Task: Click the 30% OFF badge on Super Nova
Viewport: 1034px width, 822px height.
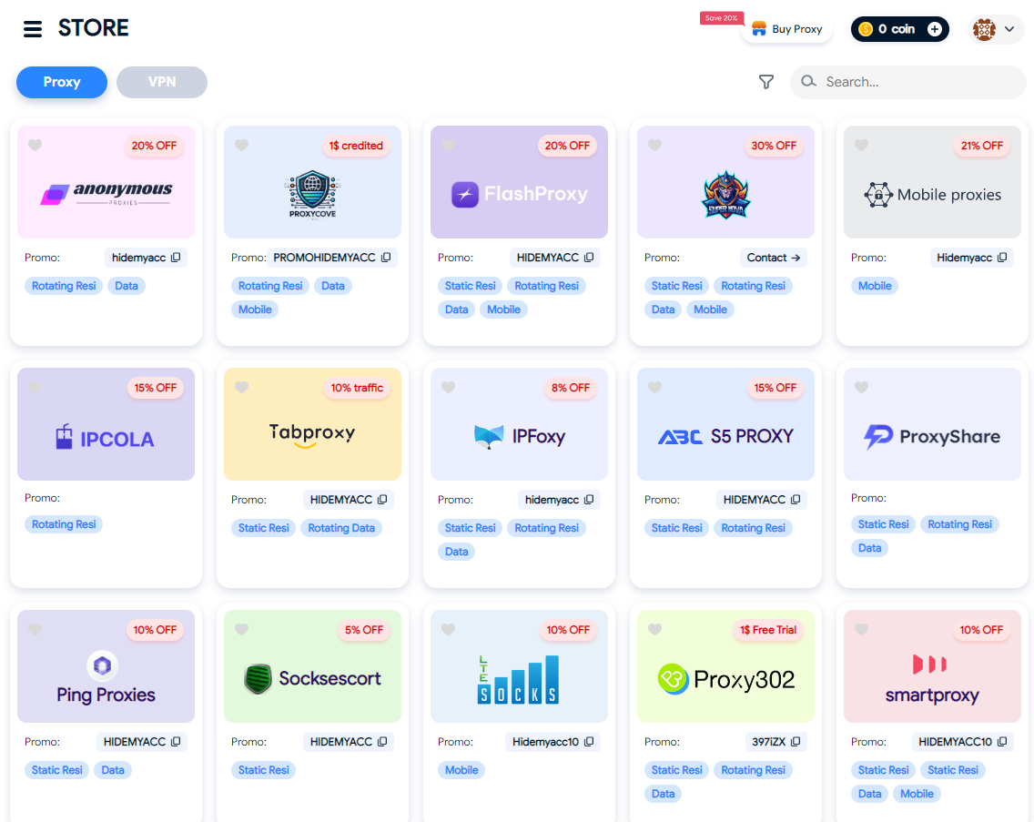Action: tap(774, 146)
